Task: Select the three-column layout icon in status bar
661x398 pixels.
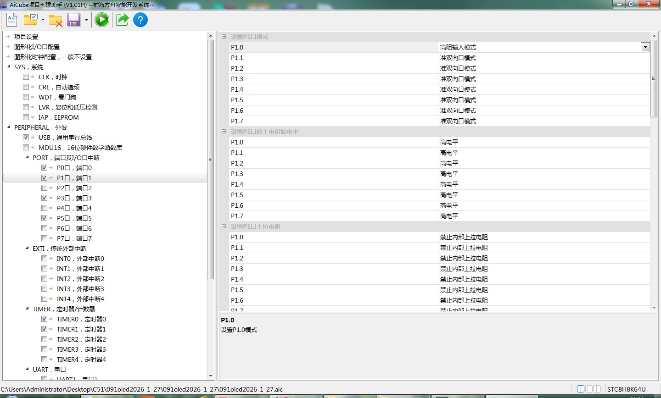Action: click(589, 389)
